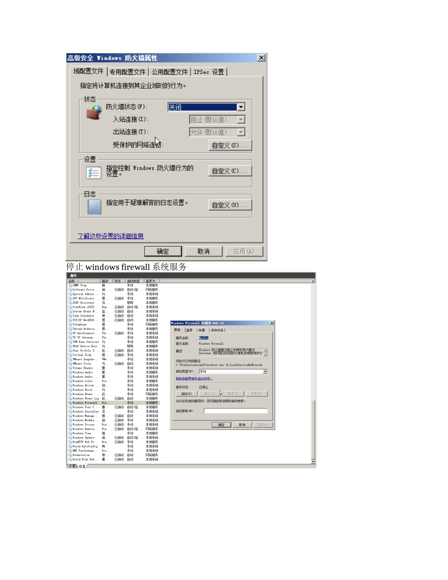Click 自定义(S) for protected network connections
Image resolution: width=448 pixels, height=580 pixels.
tap(230, 145)
